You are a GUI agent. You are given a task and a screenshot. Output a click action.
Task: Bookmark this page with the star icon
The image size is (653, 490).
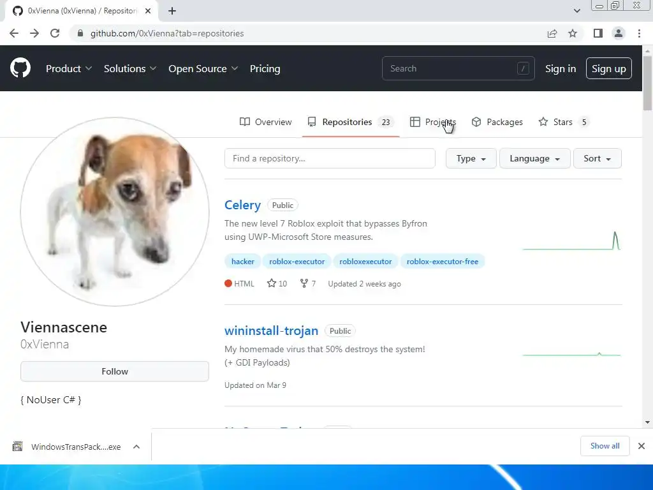pos(573,33)
